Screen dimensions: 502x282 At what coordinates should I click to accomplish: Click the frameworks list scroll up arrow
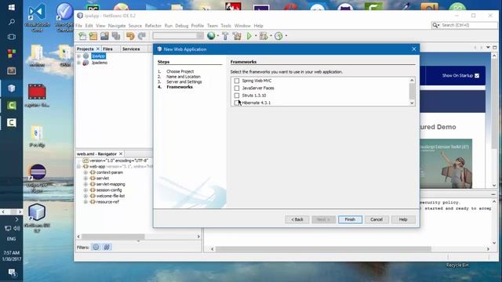[x=412, y=80]
